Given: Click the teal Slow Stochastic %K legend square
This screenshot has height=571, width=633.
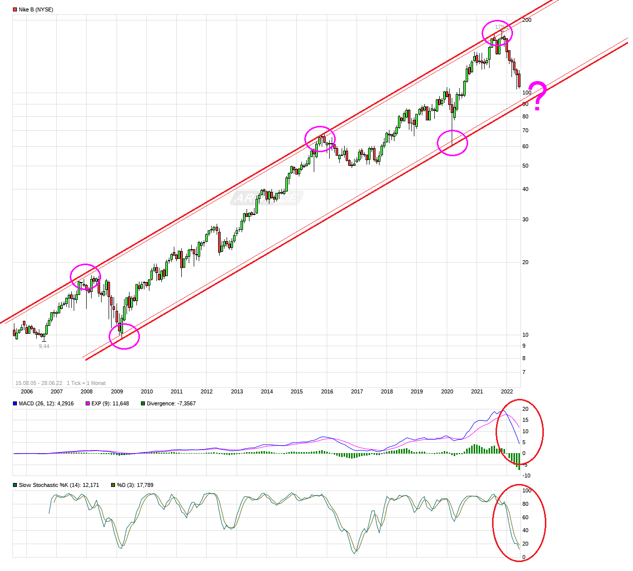Looking at the screenshot, I should click(x=14, y=484).
